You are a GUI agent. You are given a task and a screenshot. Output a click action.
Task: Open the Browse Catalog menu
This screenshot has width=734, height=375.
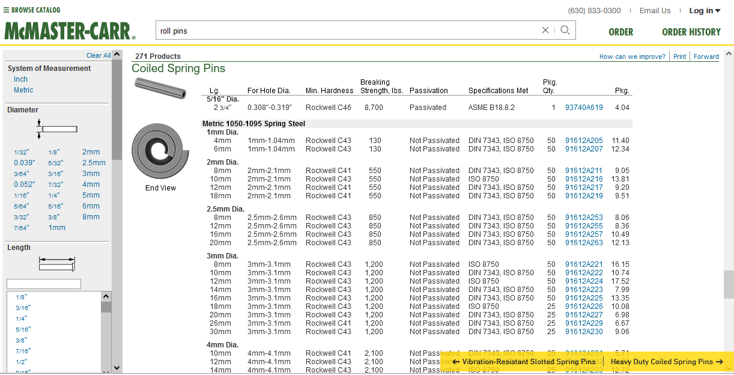click(32, 10)
